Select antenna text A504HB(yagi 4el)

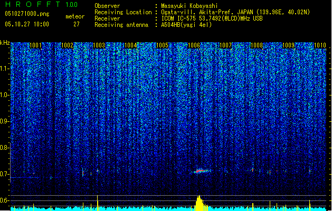coord(186,25)
